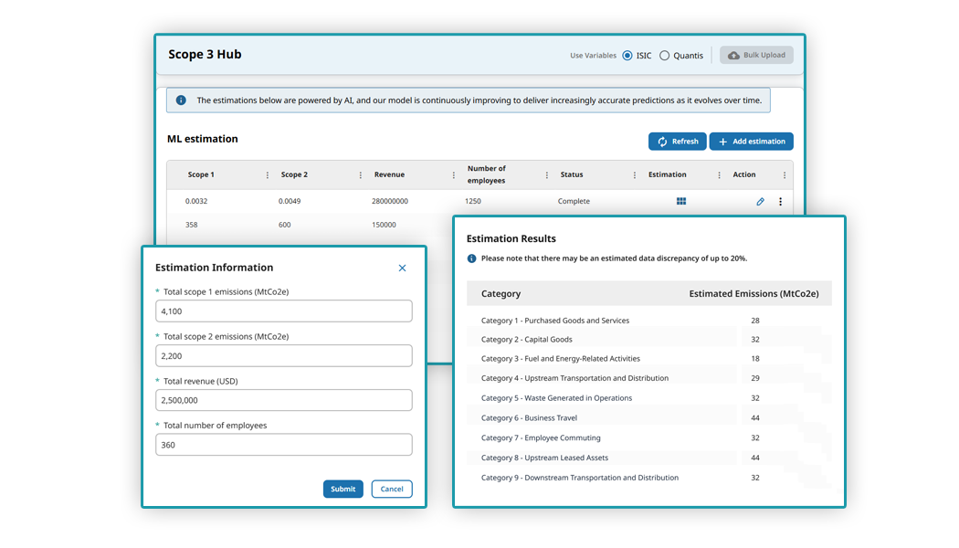
Task: Open the estimation results grid icon for the first row
Action: [x=680, y=201]
